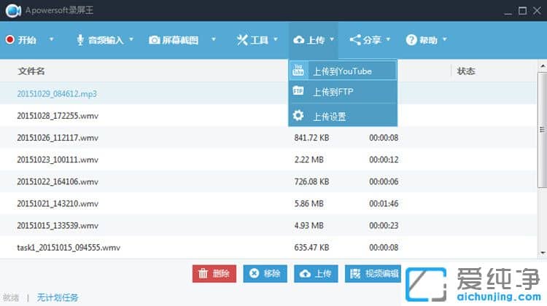Screen dimensions: 547x306
Task: Select file 20151029_084612.mp3 in list
Action: [x=57, y=94]
